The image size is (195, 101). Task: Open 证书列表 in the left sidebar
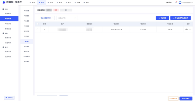pyautogui.click(x=8, y=57)
